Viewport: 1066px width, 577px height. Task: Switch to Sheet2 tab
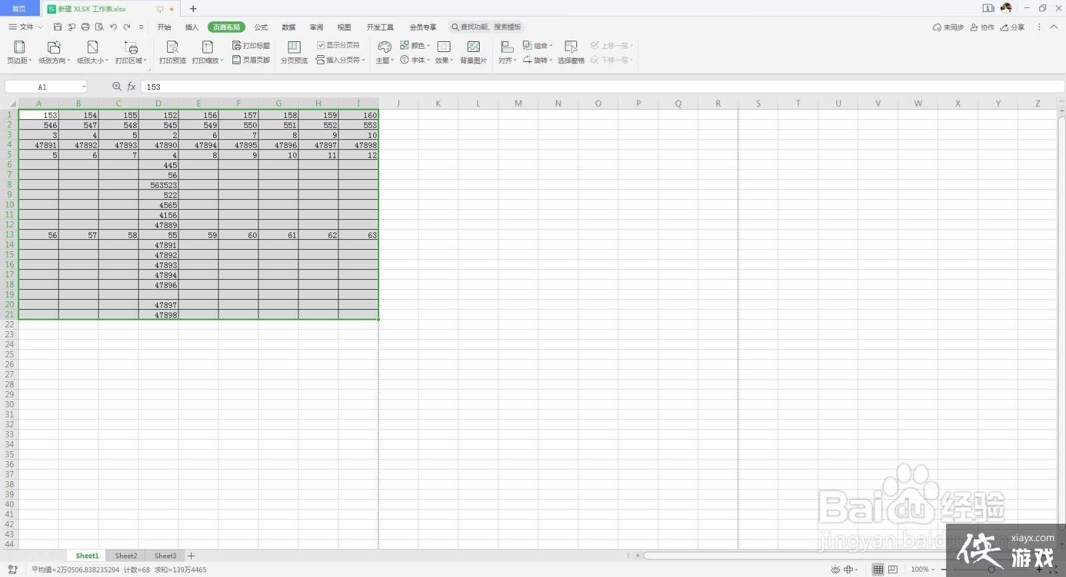click(126, 556)
